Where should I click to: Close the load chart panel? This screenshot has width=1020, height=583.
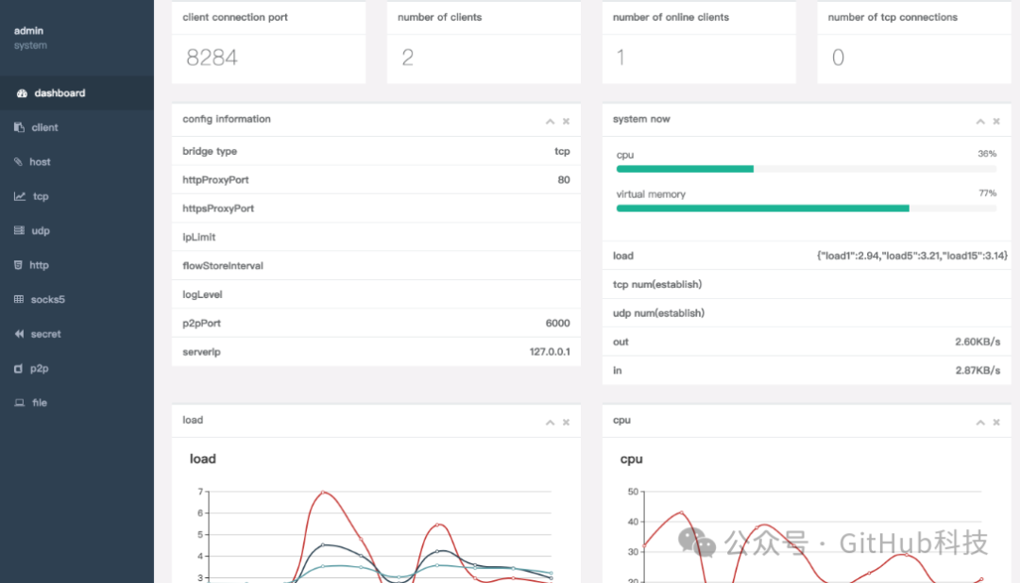pyautogui.click(x=566, y=423)
